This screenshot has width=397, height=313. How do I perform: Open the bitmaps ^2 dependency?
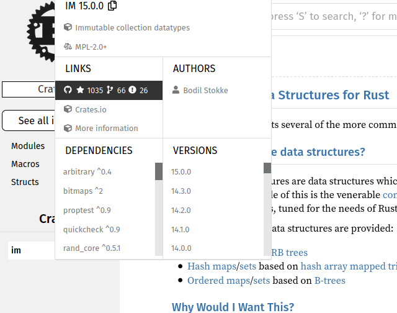(83, 191)
